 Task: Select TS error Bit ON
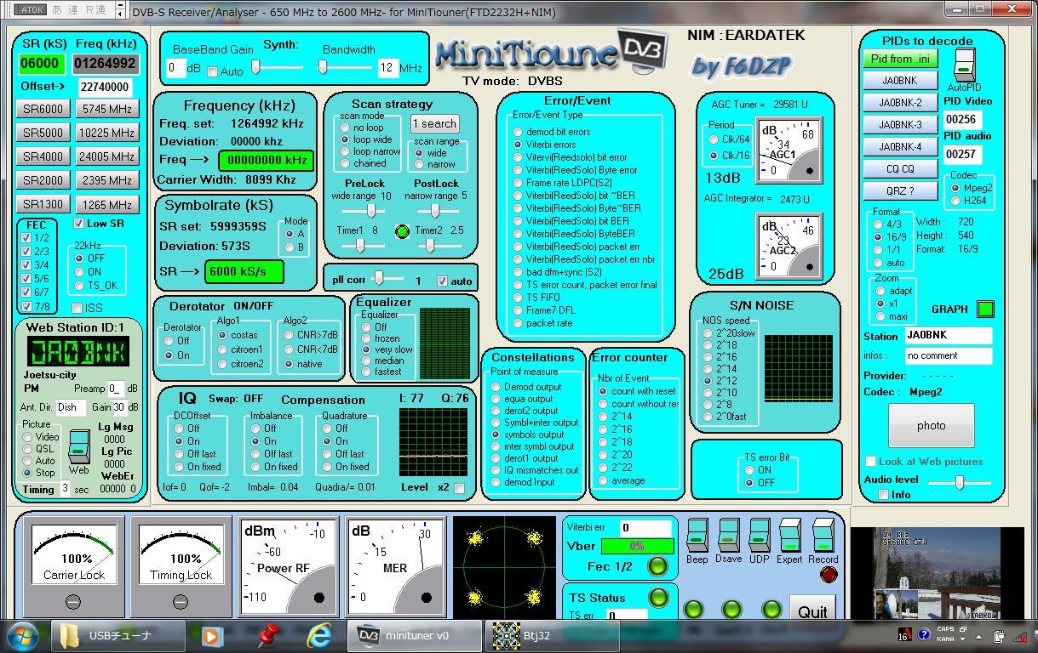click(x=749, y=469)
